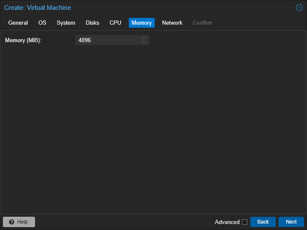Go to the System tab
Screen dimensions: 307x230
(66, 23)
